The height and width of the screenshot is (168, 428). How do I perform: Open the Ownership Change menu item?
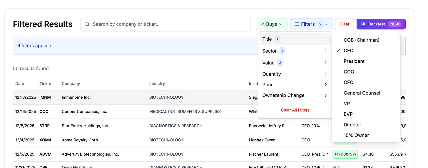click(x=295, y=95)
